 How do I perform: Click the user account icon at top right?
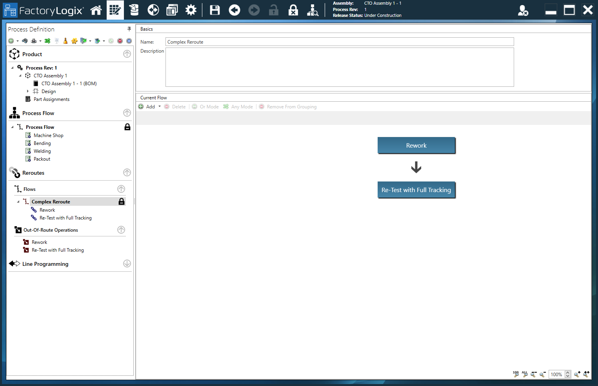tap(523, 10)
